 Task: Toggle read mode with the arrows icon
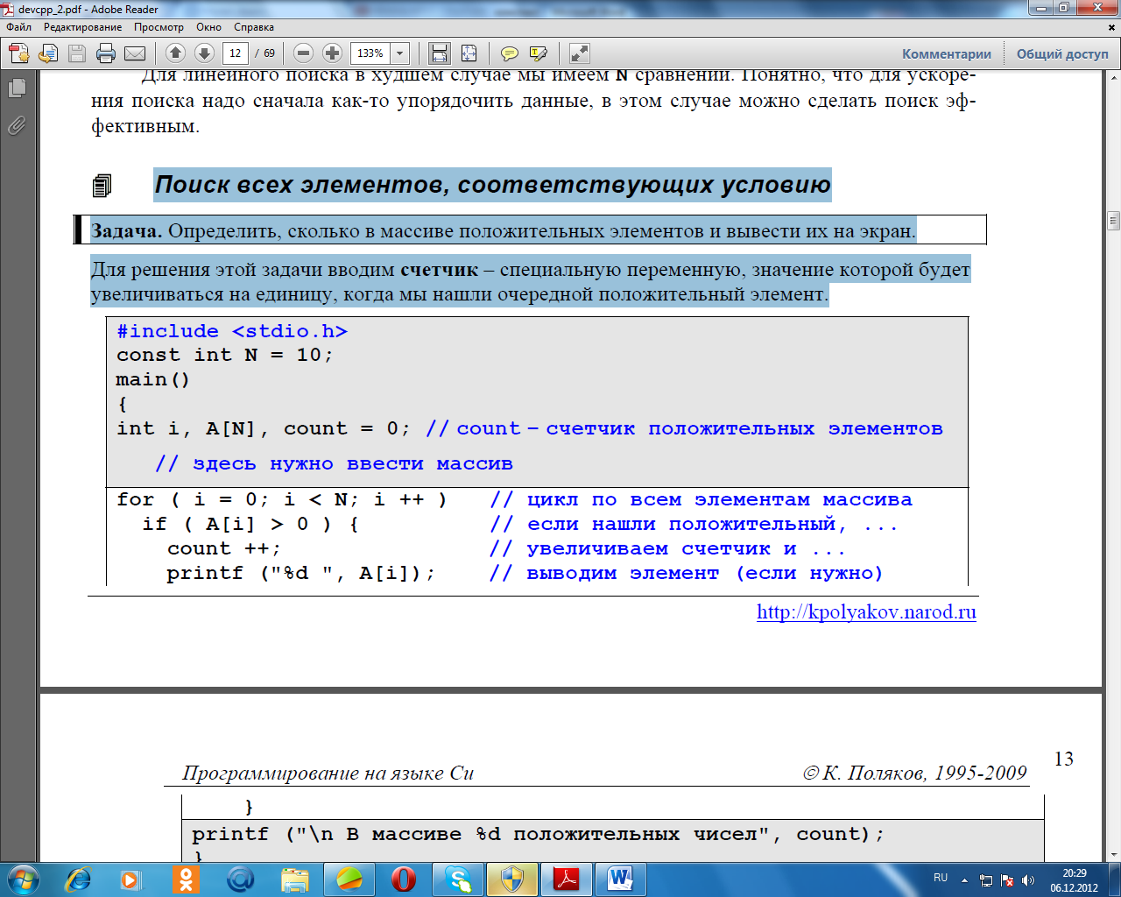[x=580, y=53]
